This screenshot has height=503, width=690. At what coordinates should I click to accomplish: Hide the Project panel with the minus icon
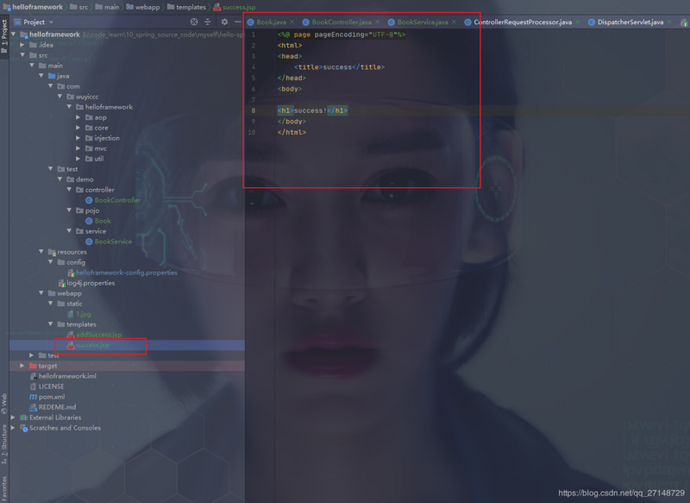238,21
